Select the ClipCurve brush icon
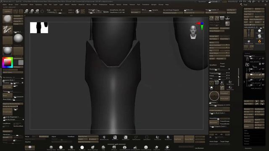 [156, 148]
